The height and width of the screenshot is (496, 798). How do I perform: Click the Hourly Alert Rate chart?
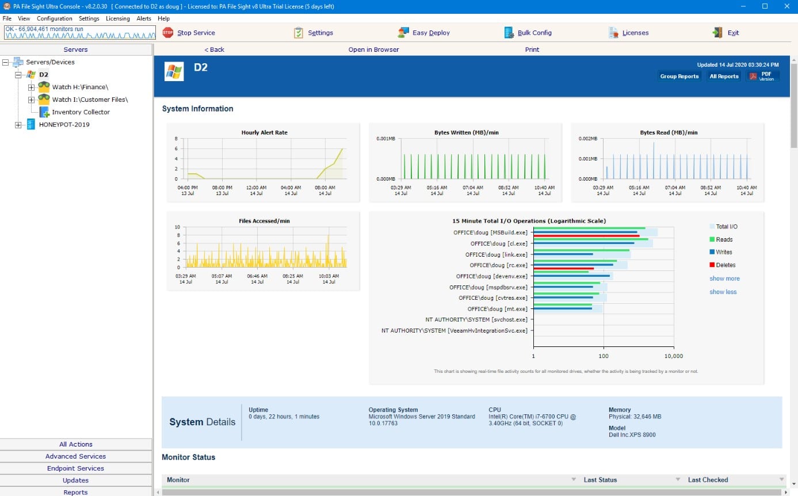pyautogui.click(x=264, y=162)
